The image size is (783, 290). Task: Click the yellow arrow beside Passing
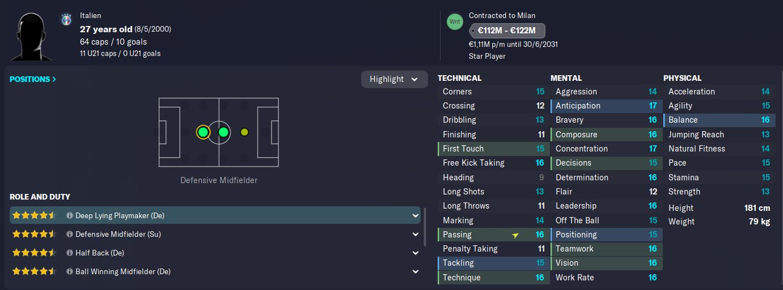515,235
